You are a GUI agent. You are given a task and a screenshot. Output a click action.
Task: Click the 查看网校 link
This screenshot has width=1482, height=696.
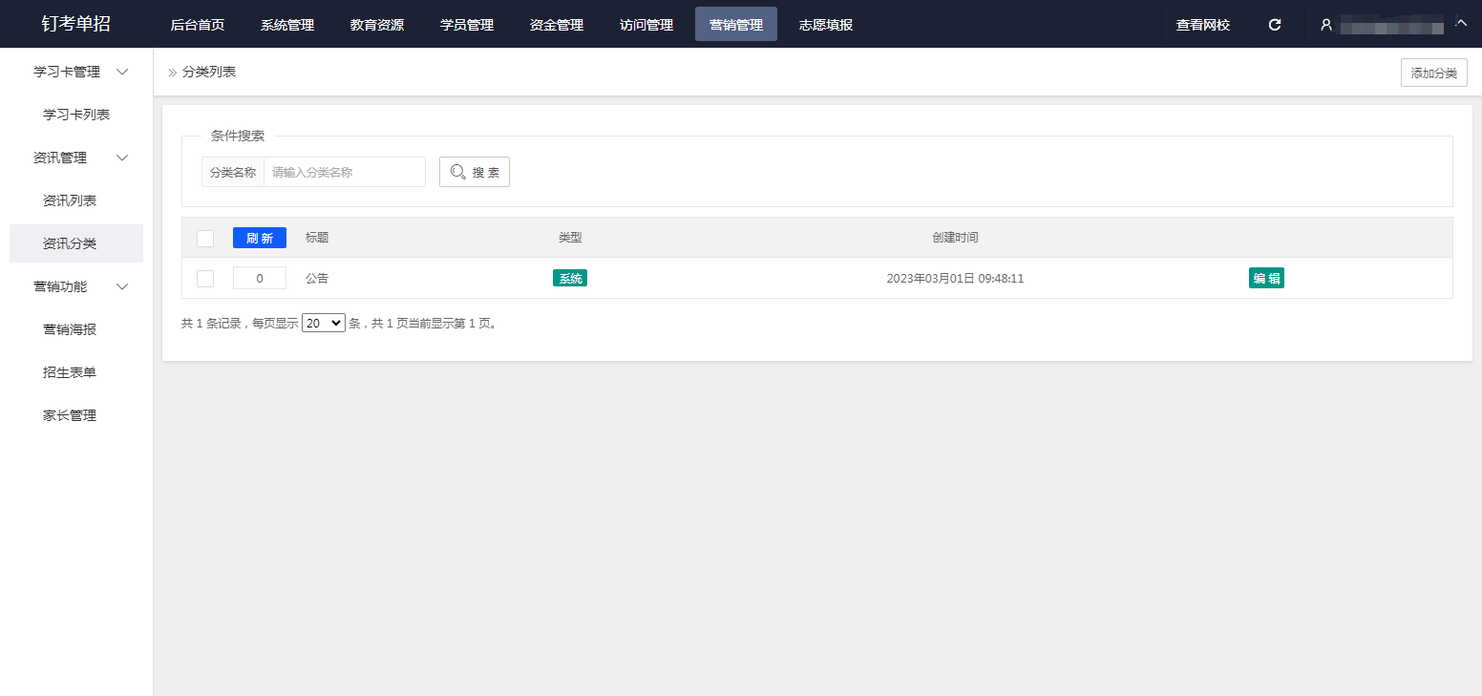pyautogui.click(x=1203, y=25)
